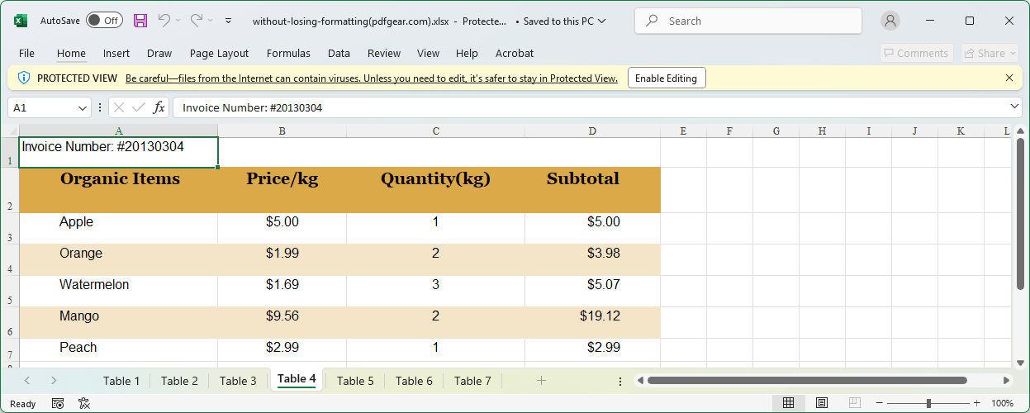The height and width of the screenshot is (413, 1030).
Task: Click the Name Box showing A1
Action: coord(41,108)
